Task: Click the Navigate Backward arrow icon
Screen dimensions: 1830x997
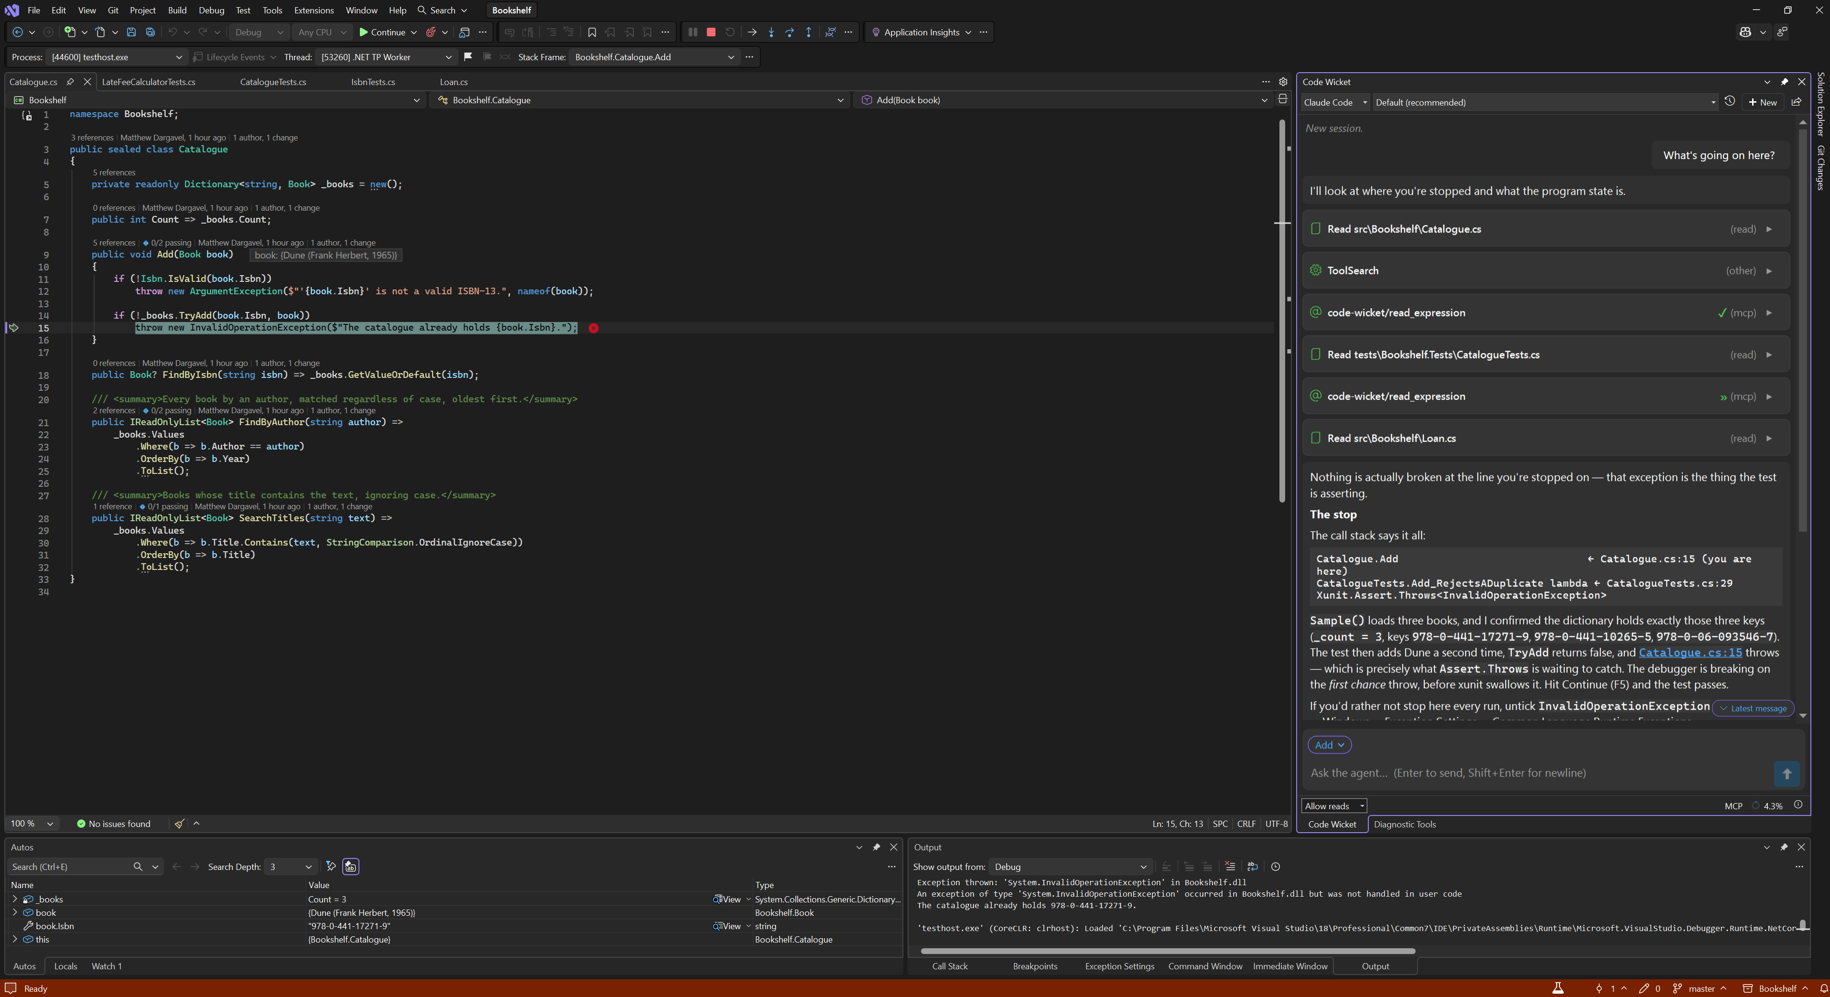Action: pyautogui.click(x=18, y=32)
